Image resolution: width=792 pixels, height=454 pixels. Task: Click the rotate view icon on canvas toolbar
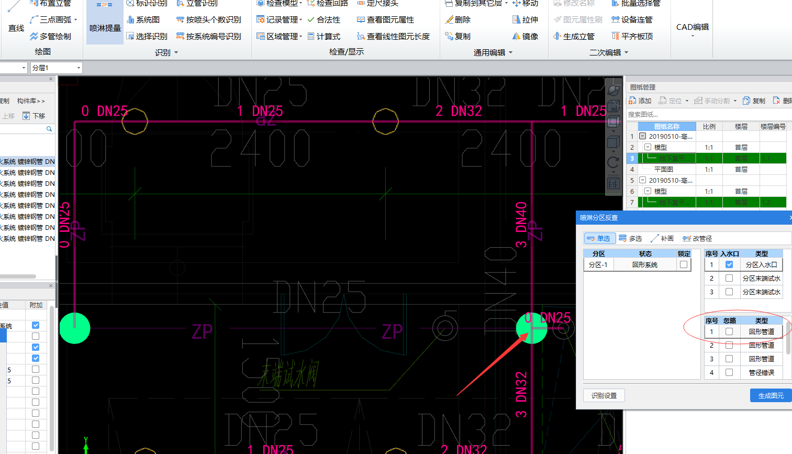coord(613,163)
